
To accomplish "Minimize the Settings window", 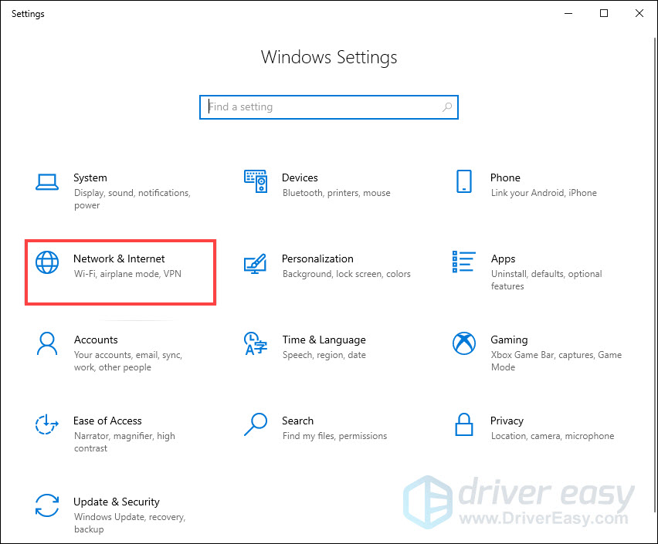I will (568, 13).
